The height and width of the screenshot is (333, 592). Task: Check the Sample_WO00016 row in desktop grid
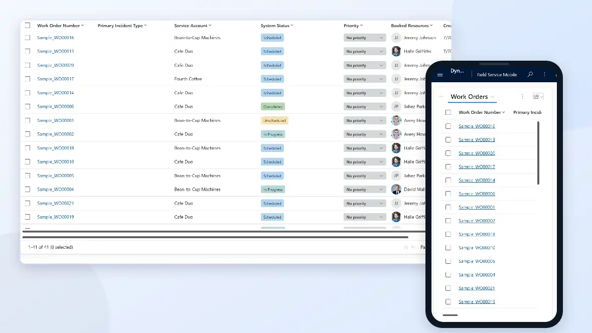[28, 38]
